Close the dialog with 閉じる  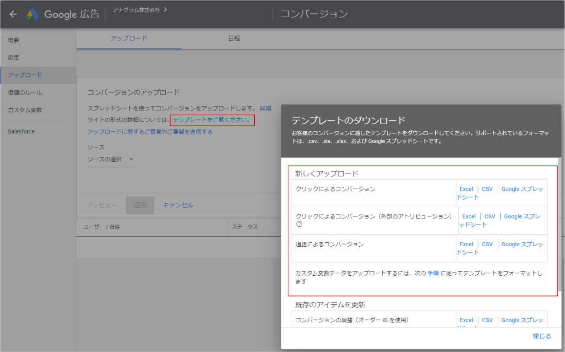(x=542, y=336)
